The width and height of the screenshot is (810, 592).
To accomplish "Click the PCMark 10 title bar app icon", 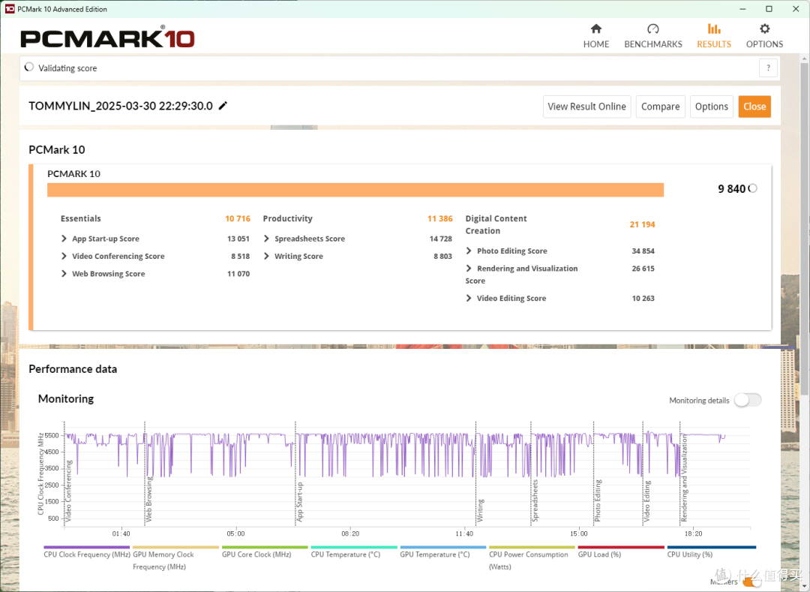I will coord(9,9).
